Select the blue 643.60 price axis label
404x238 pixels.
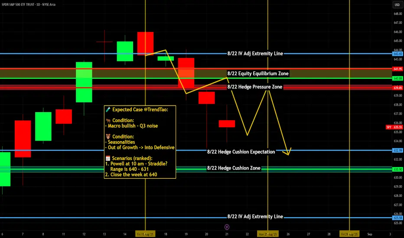[x=397, y=54]
